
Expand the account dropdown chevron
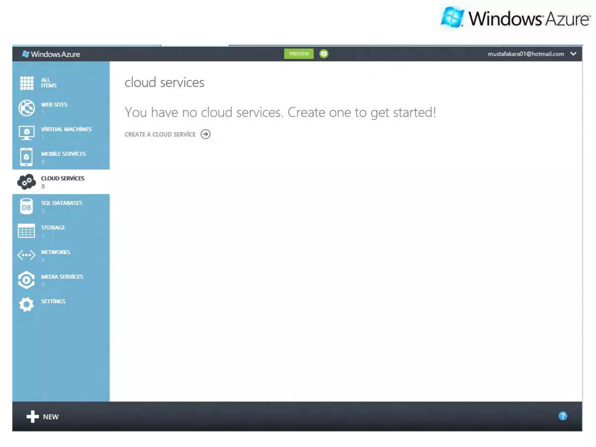click(573, 54)
